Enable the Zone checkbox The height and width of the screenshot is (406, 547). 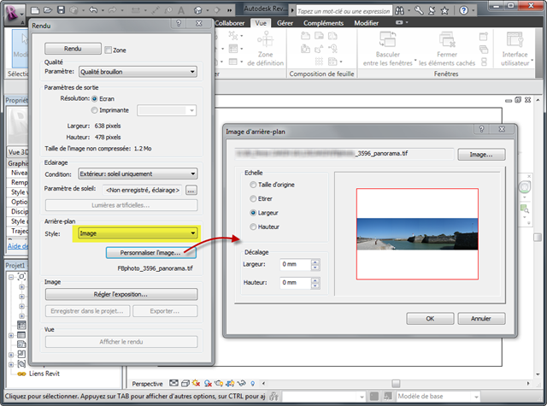click(109, 50)
